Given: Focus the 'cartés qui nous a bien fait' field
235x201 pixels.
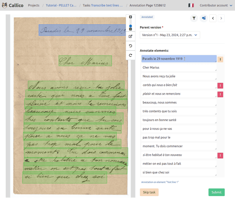Looking at the screenshot, I should coord(179,85).
